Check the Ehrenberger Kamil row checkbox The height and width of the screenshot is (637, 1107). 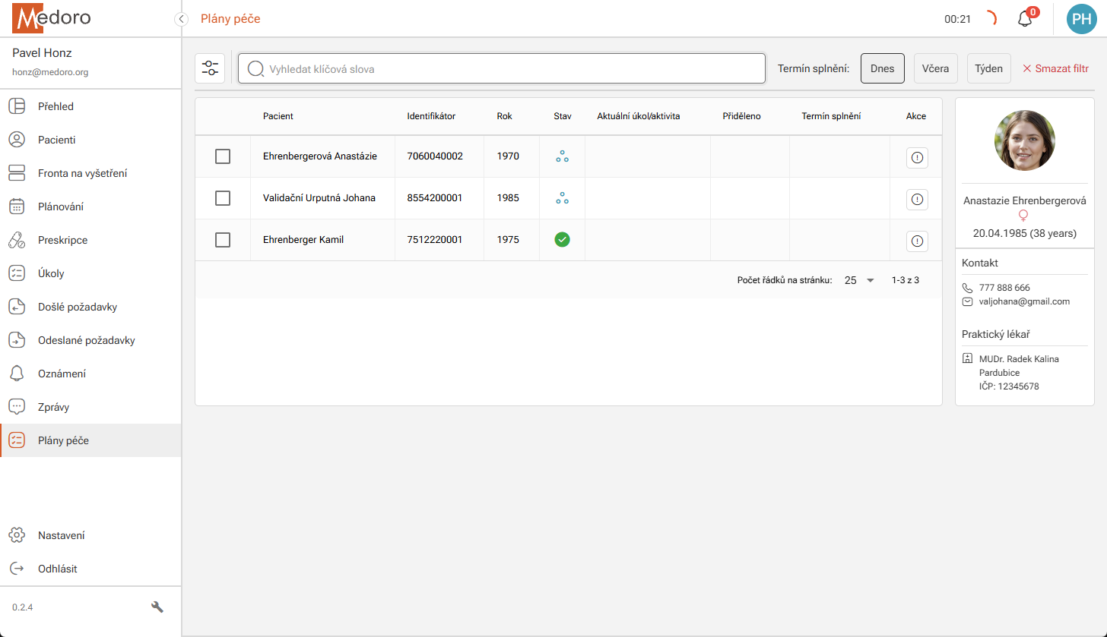223,240
